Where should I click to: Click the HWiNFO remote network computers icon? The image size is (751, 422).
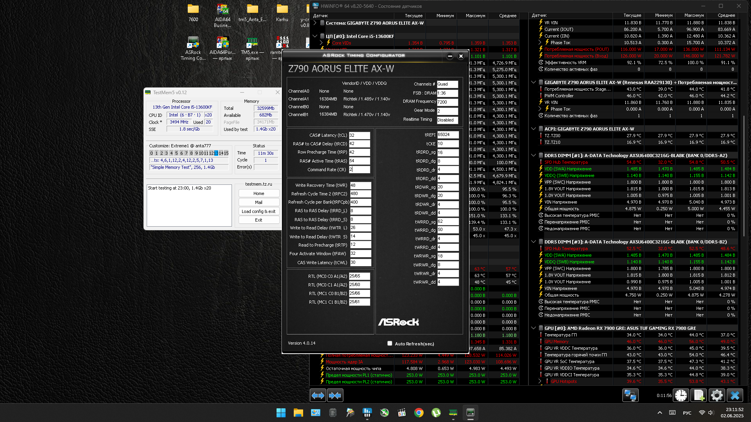pos(630,395)
